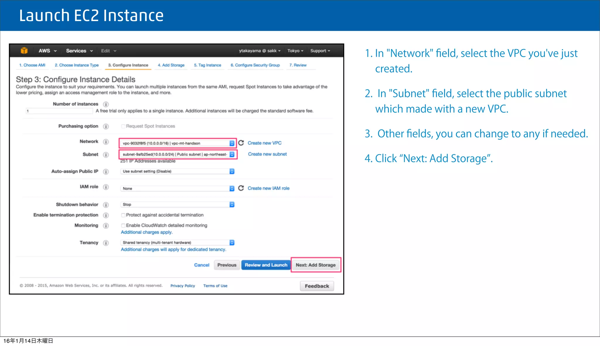Open the Shutdown behavior dropdown
The width and height of the screenshot is (600, 346).
(178, 205)
